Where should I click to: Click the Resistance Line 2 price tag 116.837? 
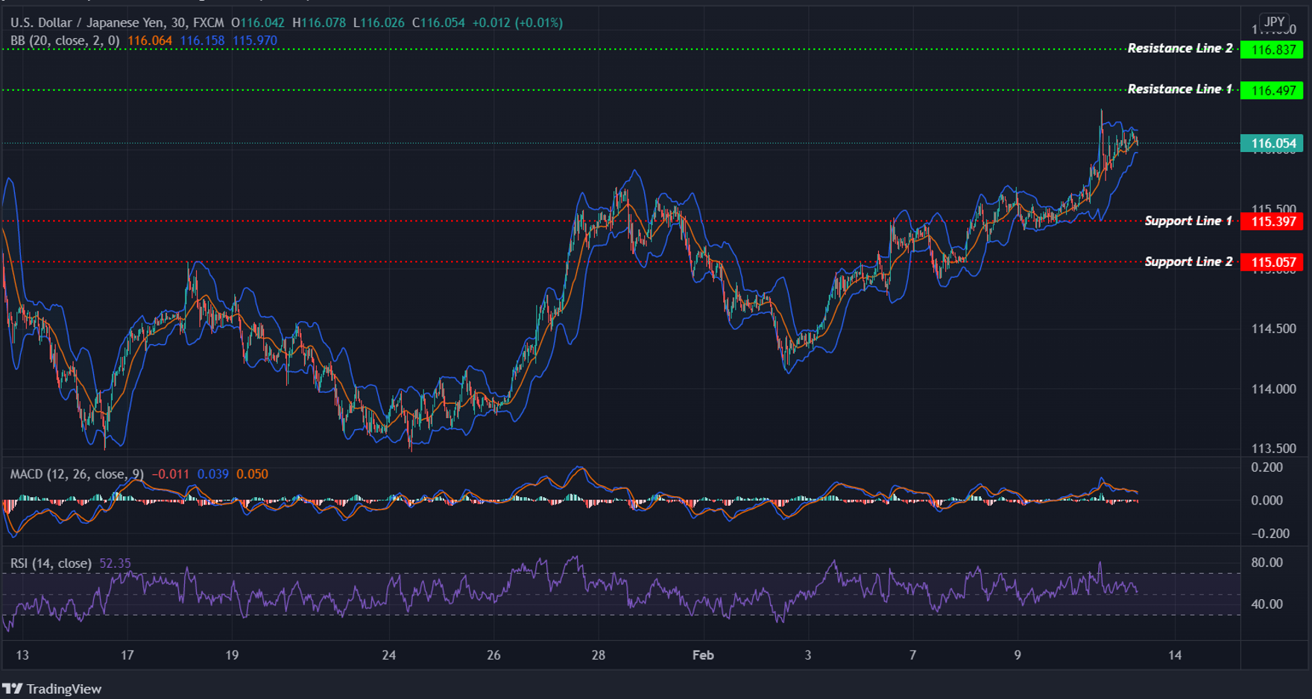coord(1272,48)
